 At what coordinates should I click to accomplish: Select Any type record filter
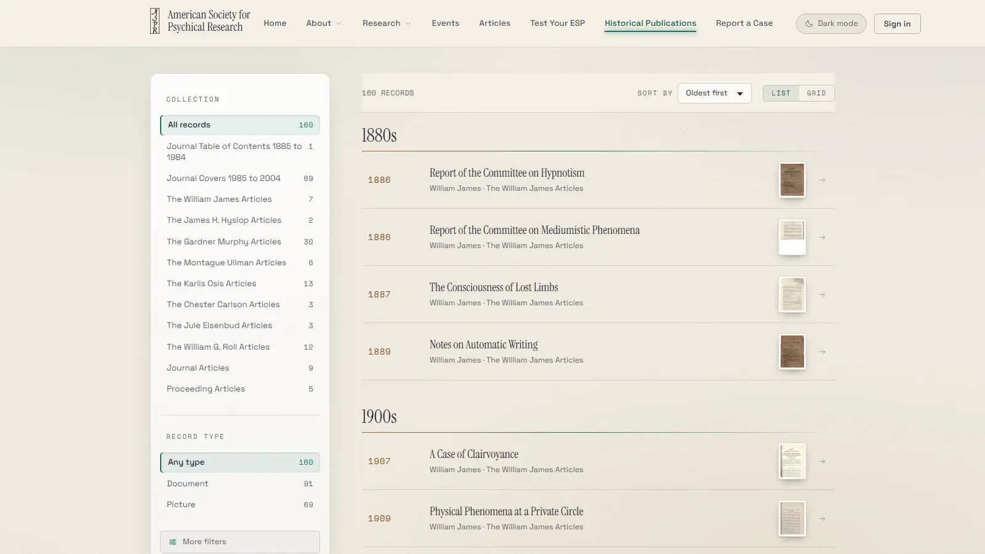coord(240,462)
